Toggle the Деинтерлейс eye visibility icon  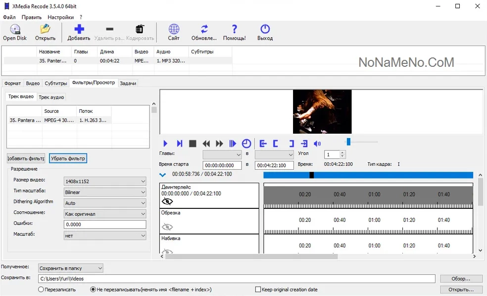[167, 201]
